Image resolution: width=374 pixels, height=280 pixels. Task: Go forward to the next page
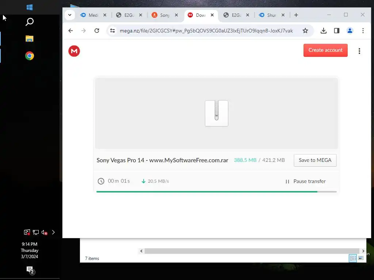click(84, 31)
